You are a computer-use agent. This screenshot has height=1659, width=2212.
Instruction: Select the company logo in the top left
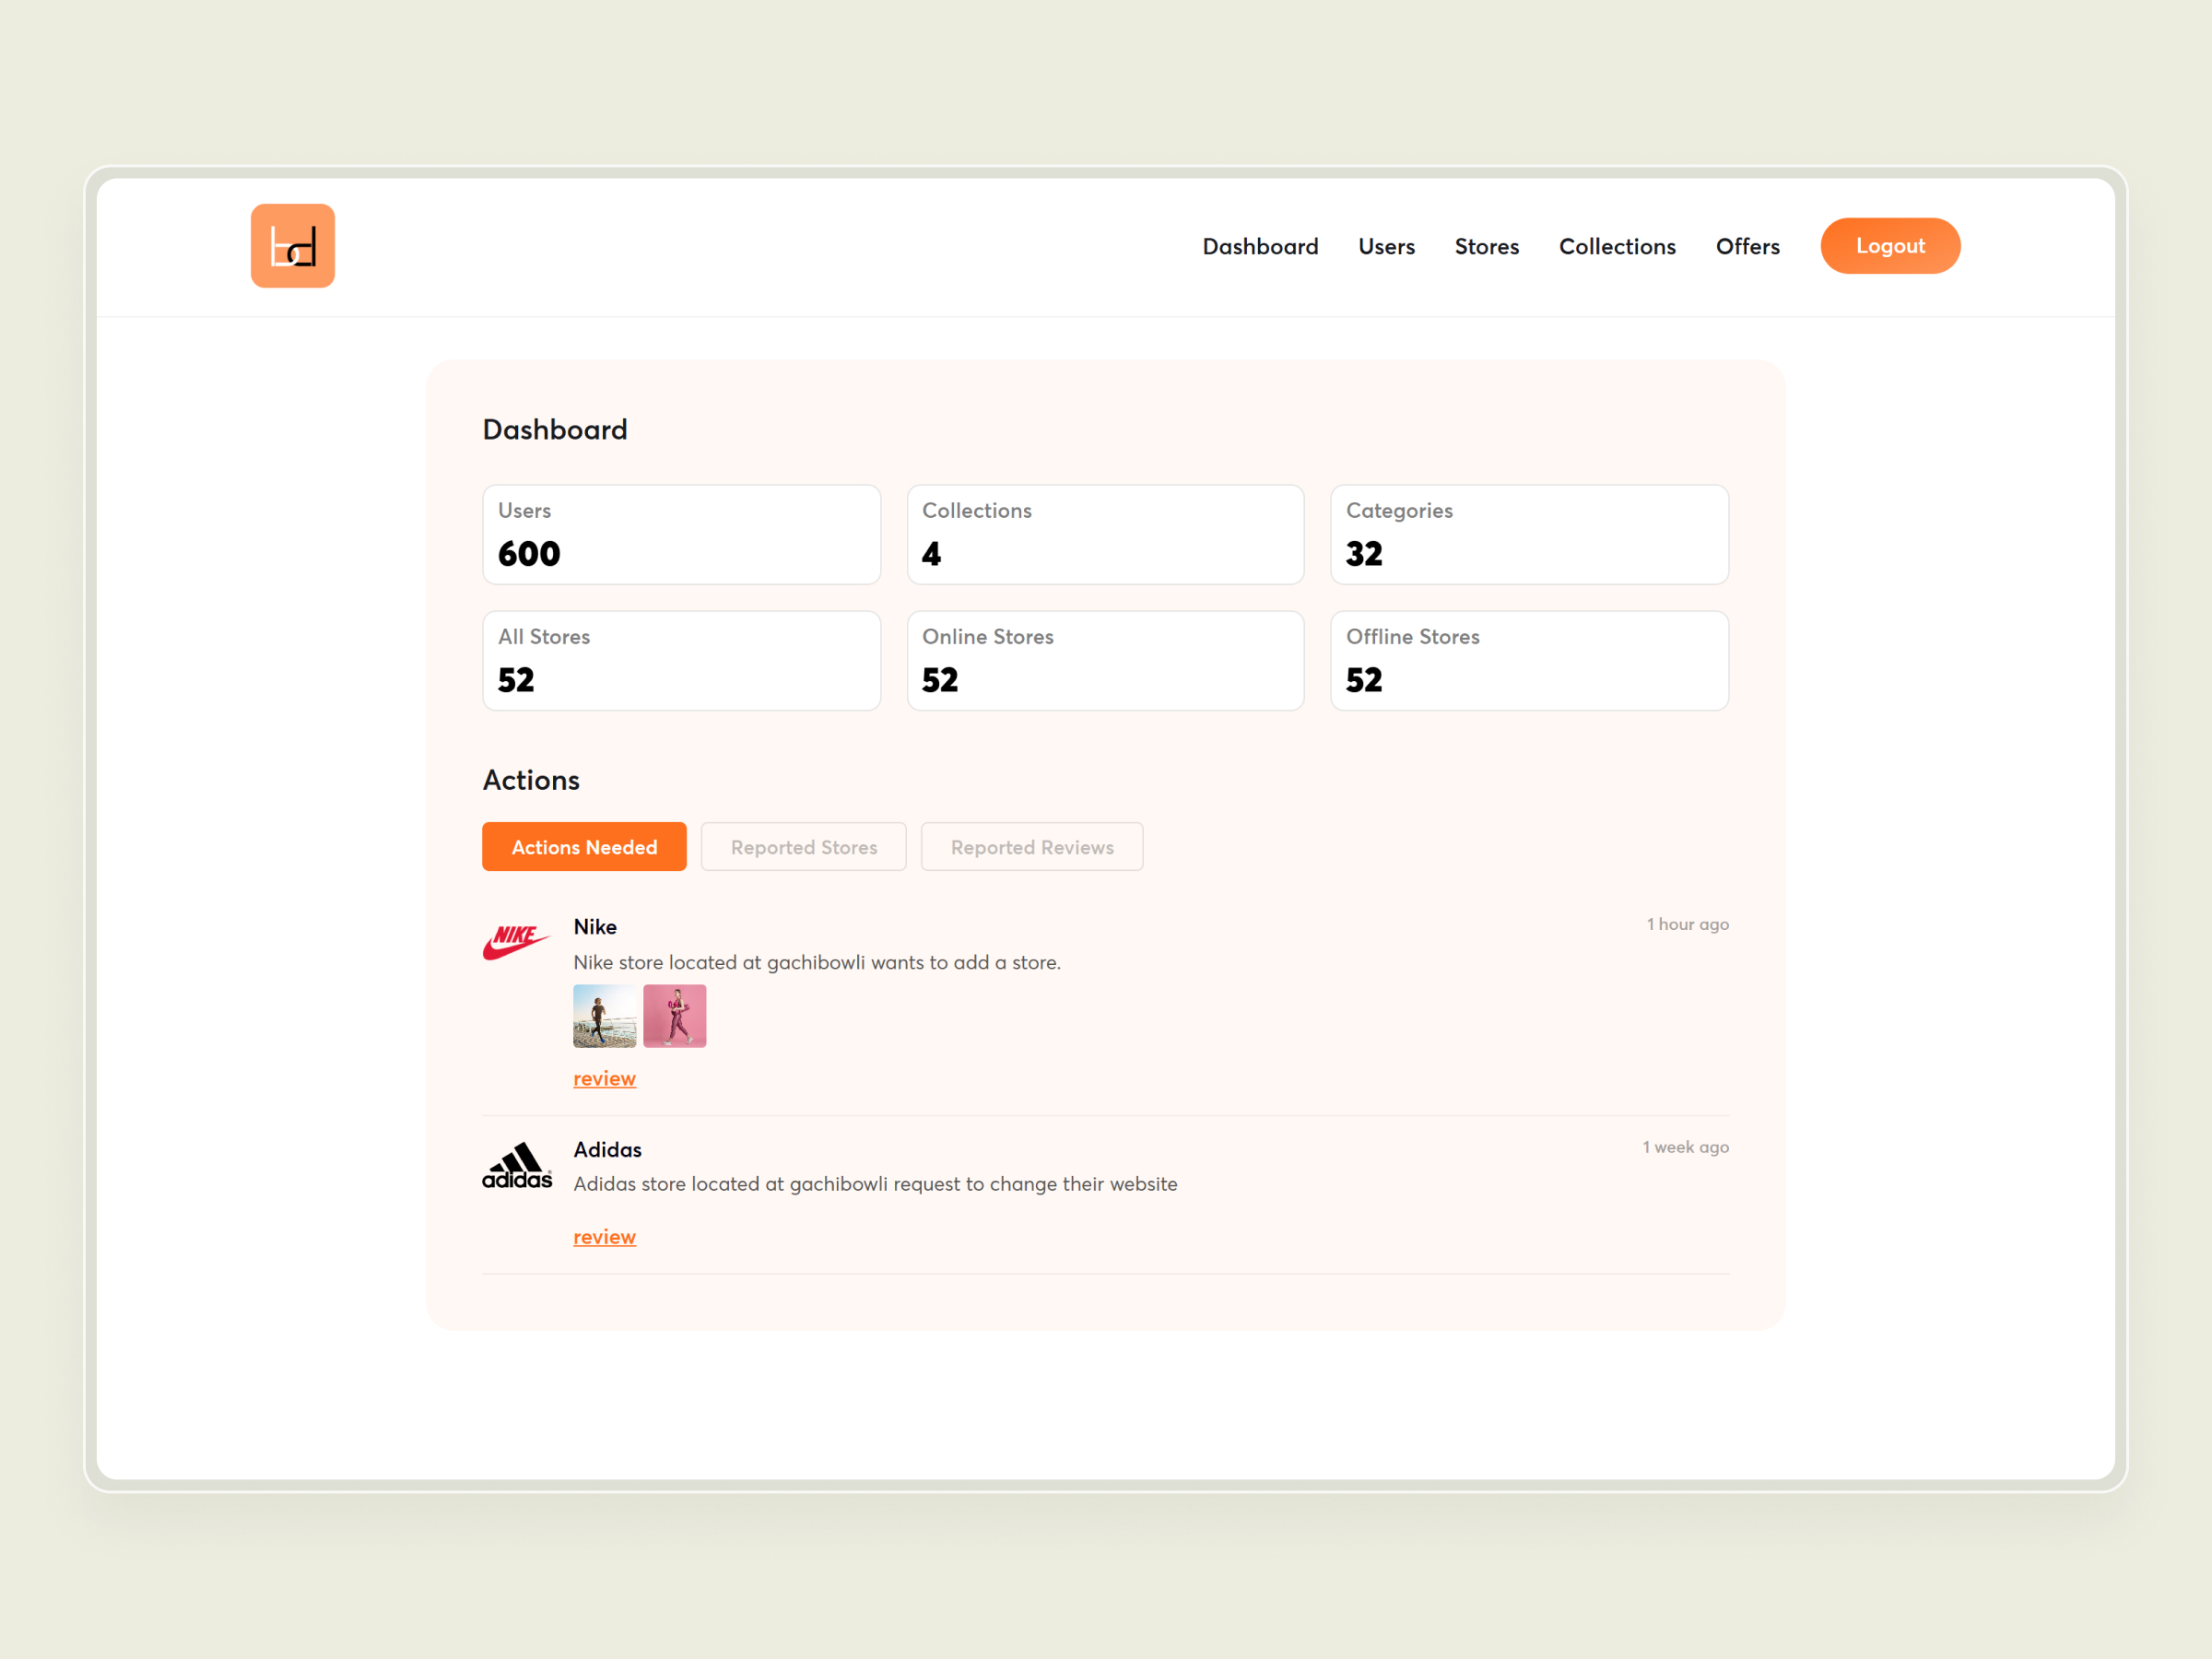click(292, 245)
